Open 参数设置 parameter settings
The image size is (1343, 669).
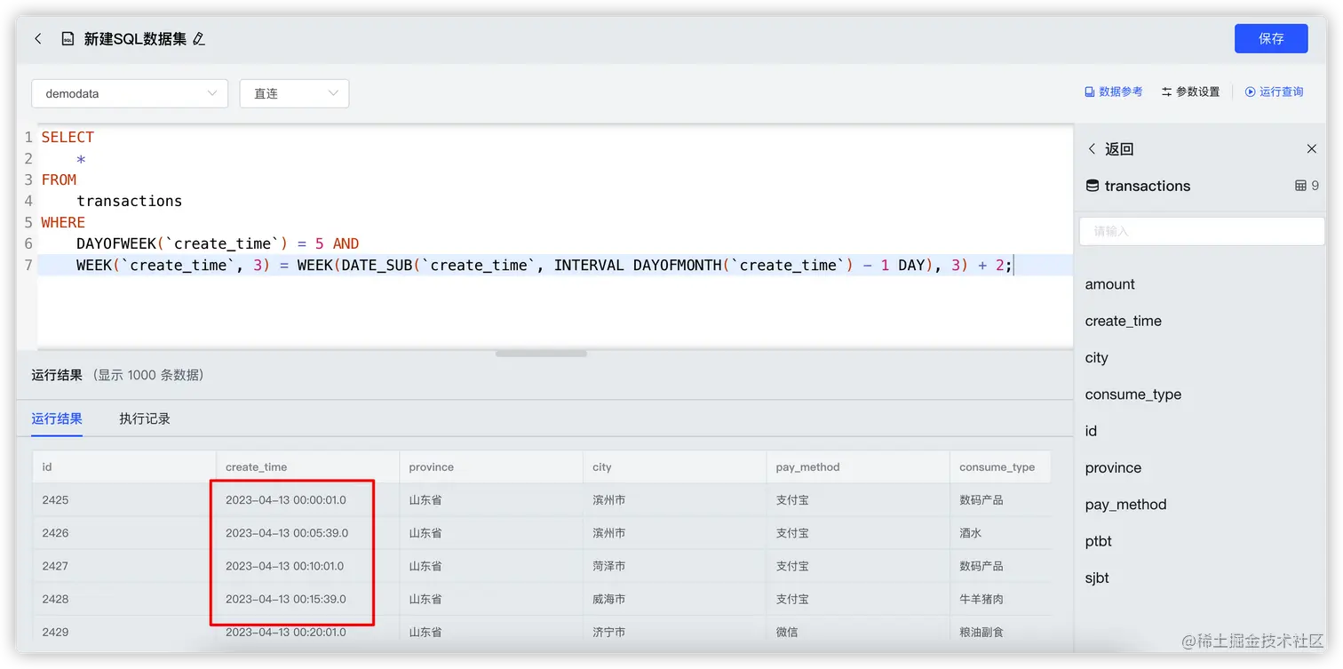[x=1190, y=92]
